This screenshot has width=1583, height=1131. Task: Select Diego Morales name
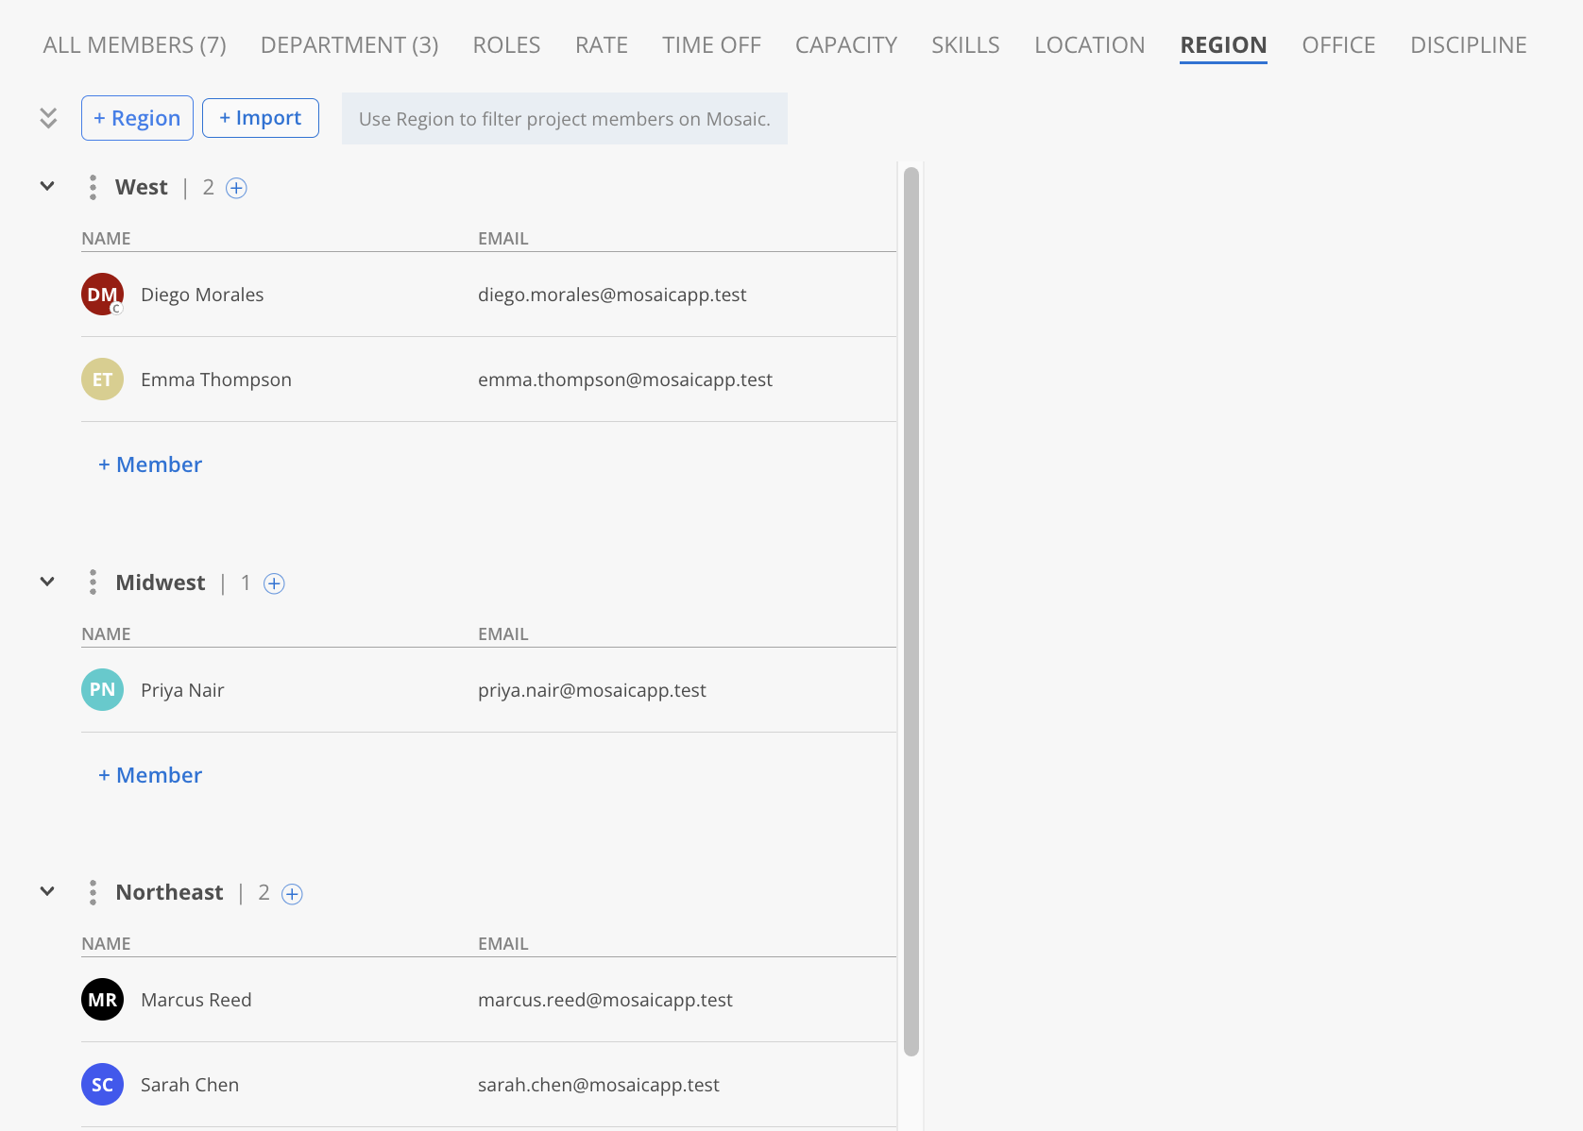click(202, 295)
